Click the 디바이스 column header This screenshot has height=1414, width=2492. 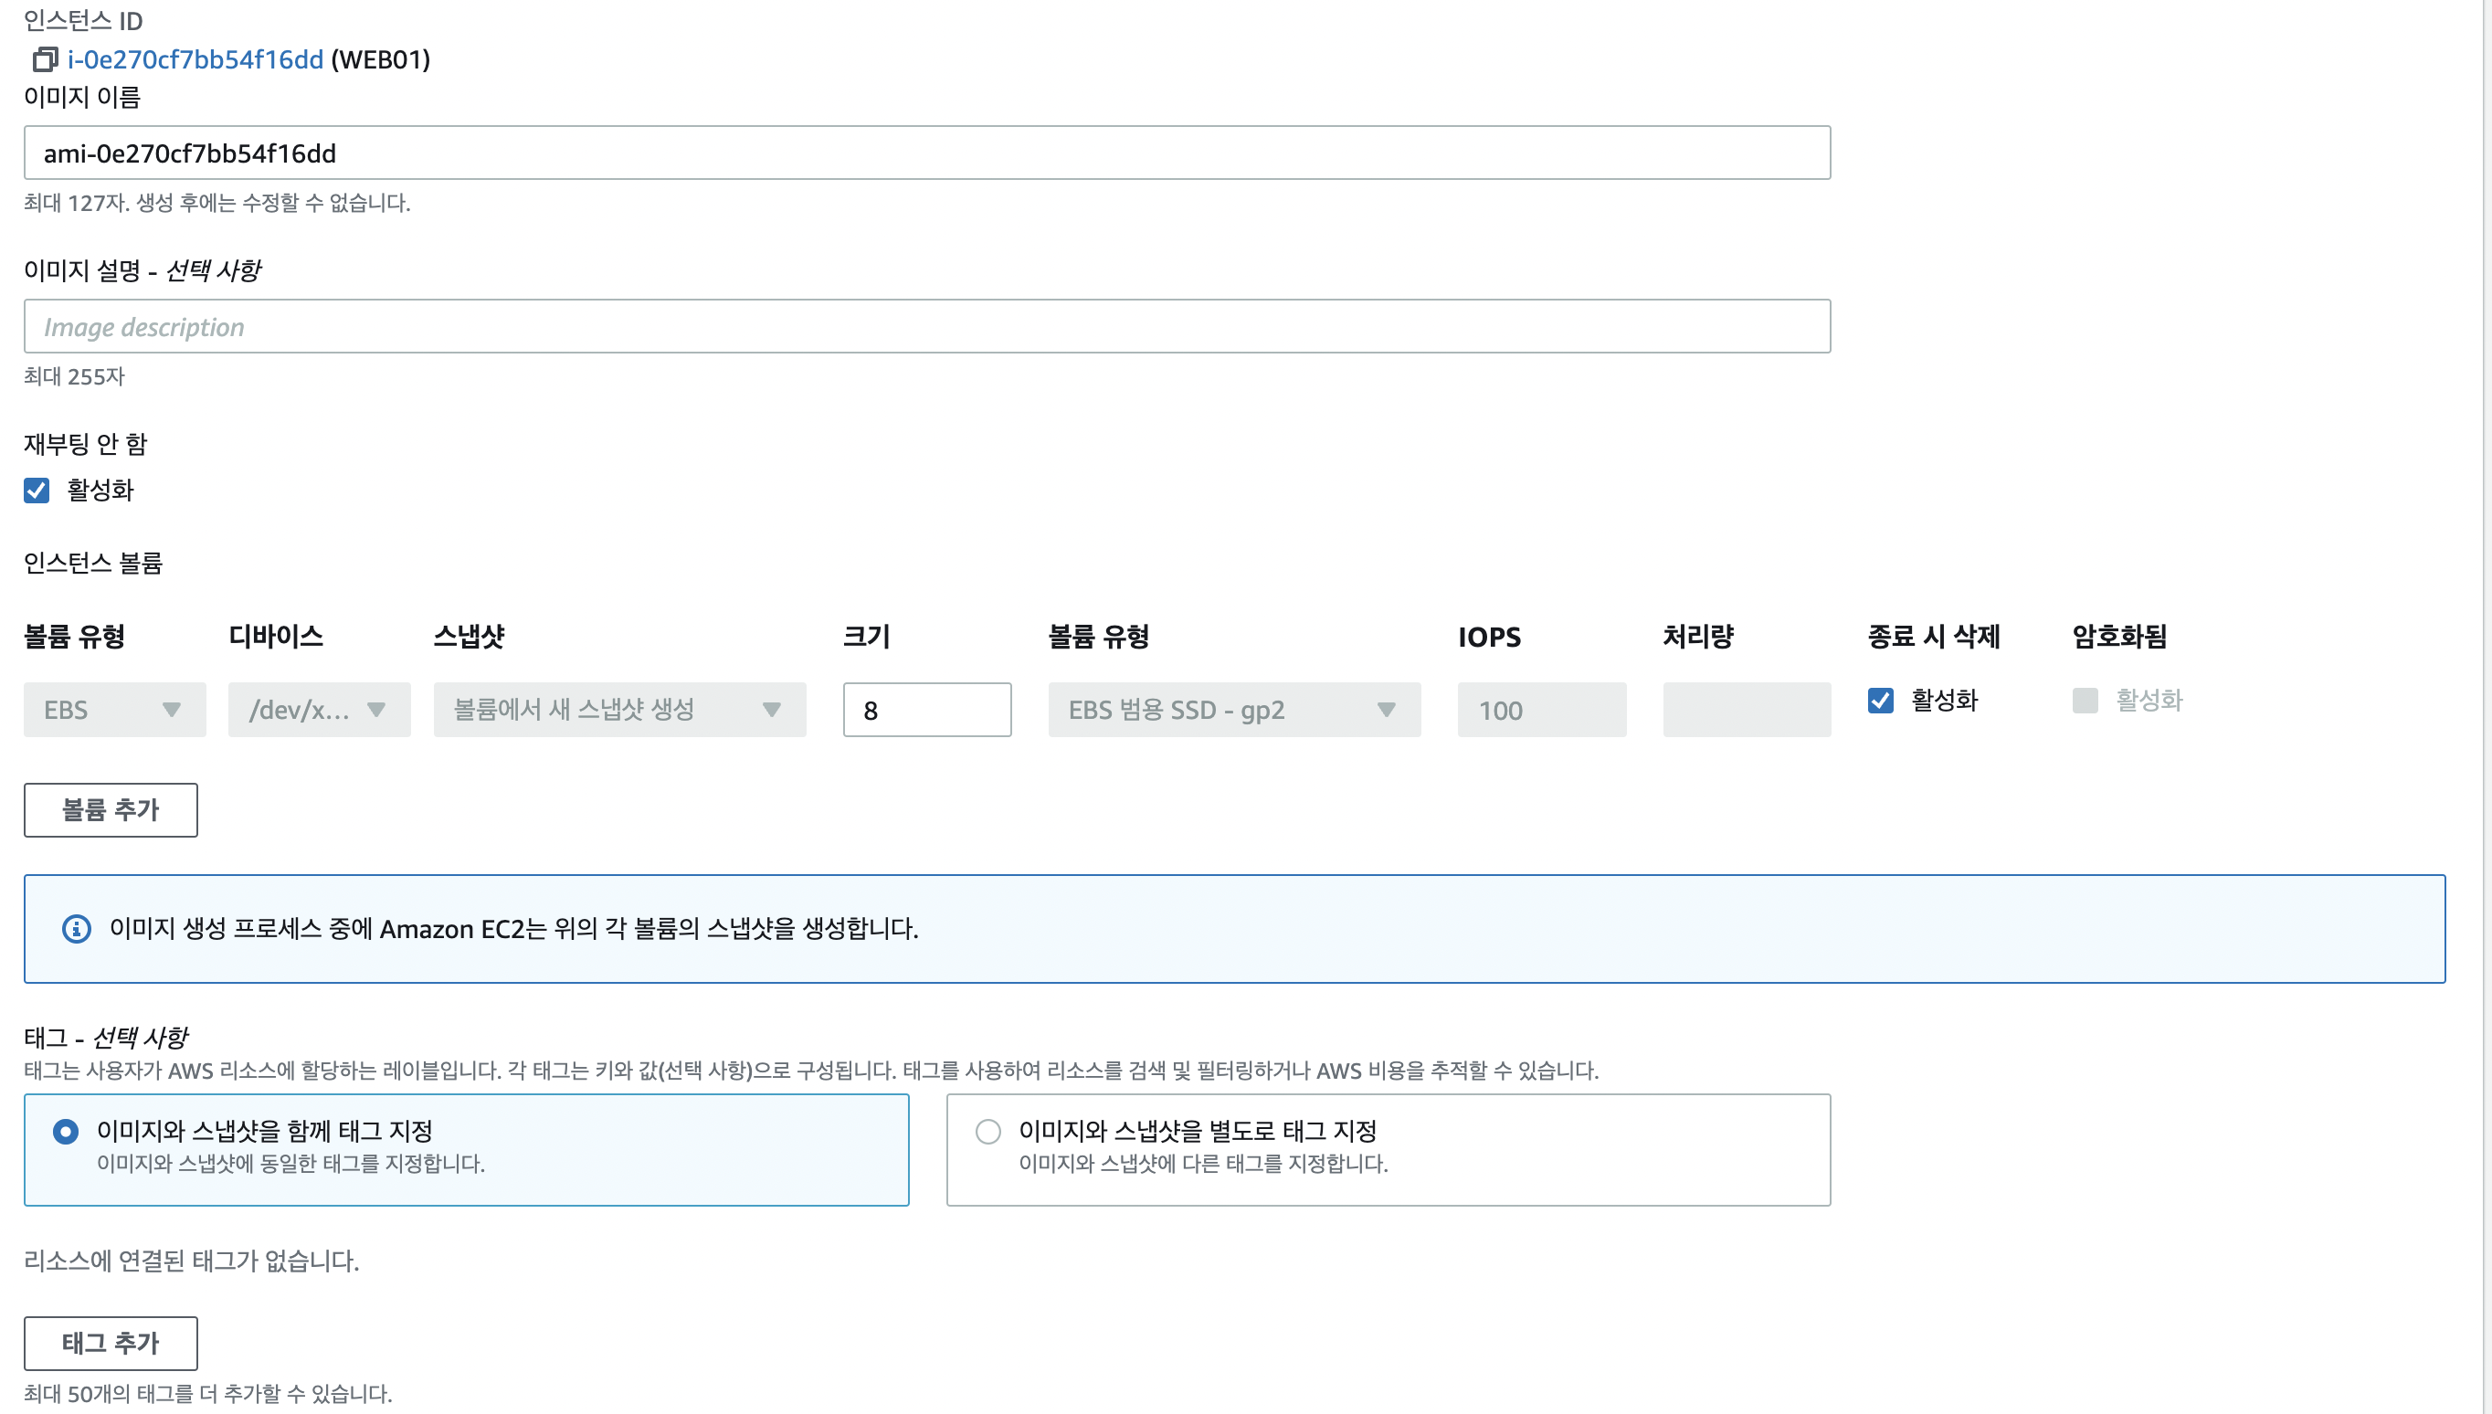coord(276,636)
